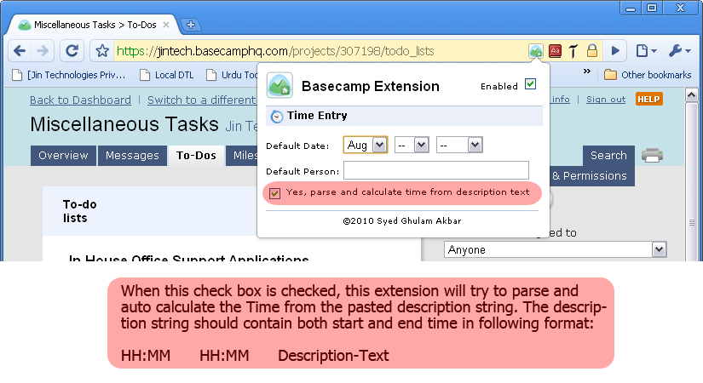This screenshot has height=383, width=703.
Task: Click the Sign out link
Action: coord(606,99)
